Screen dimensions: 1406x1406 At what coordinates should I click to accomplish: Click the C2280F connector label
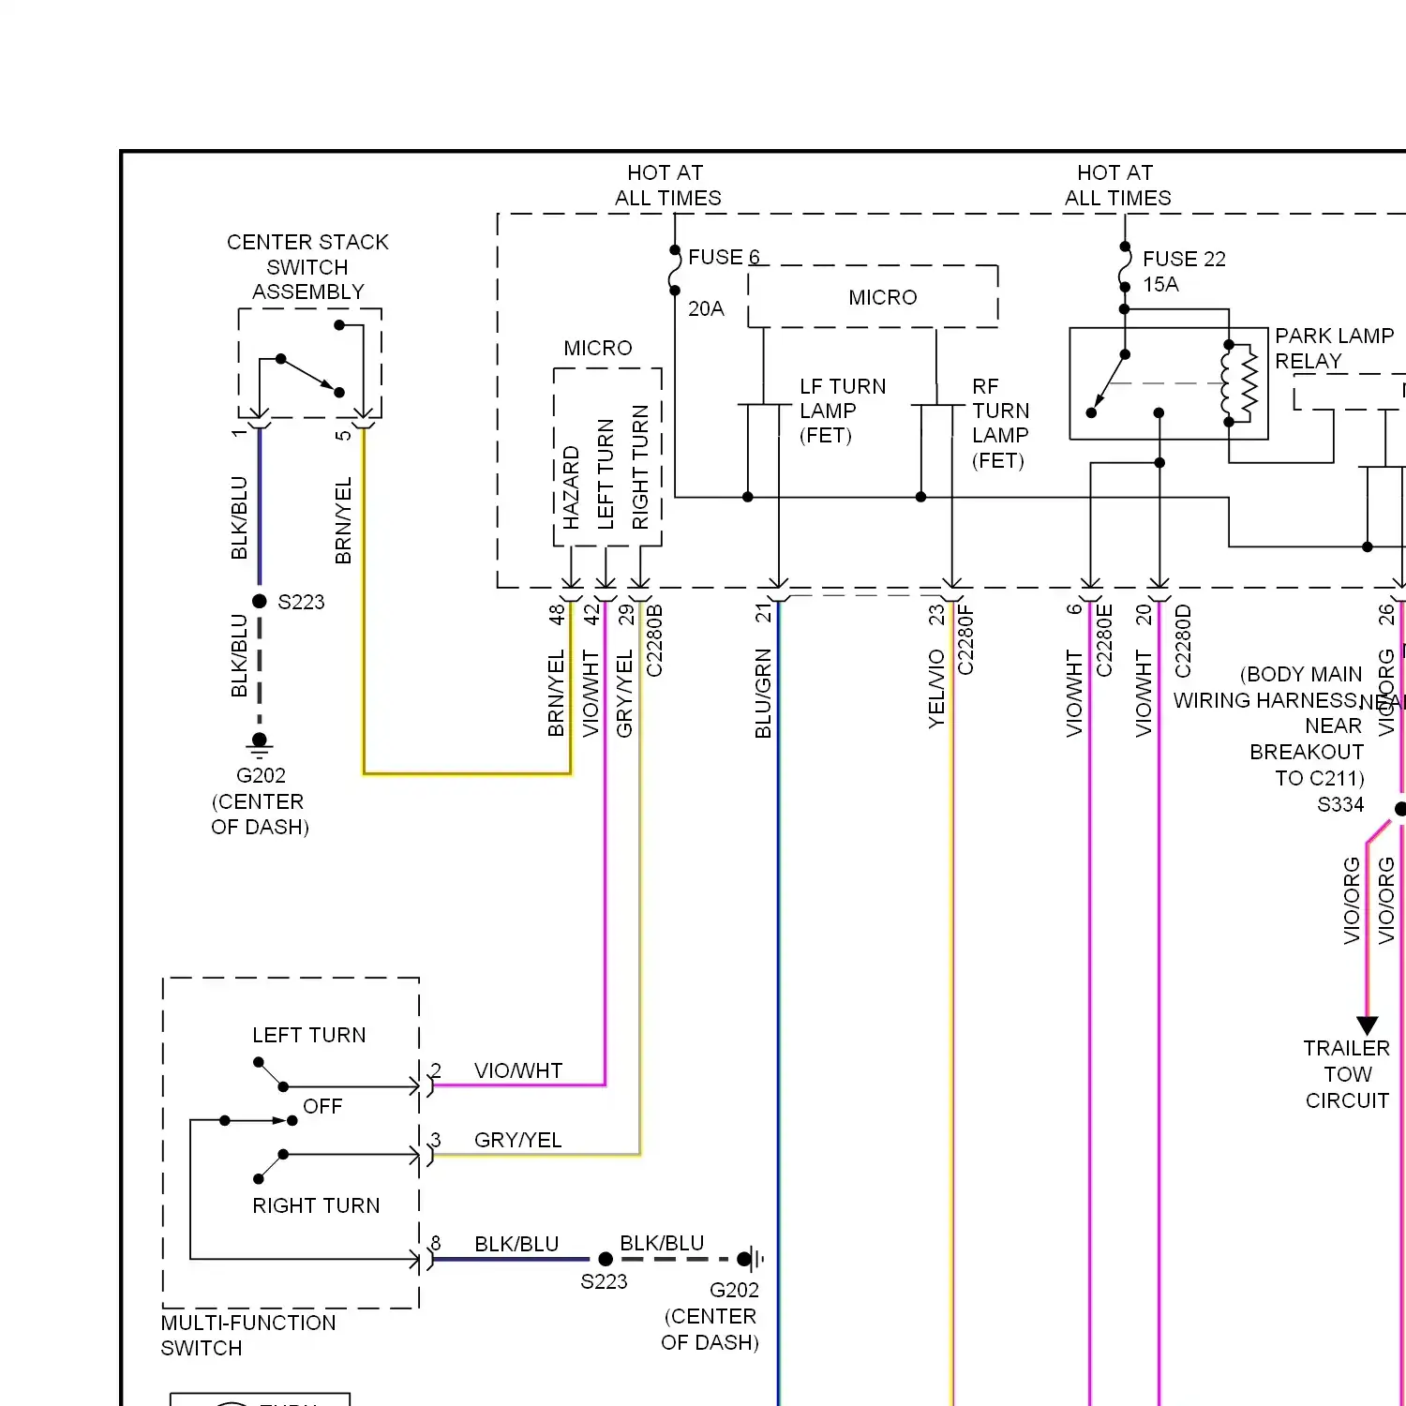pyautogui.click(x=965, y=639)
